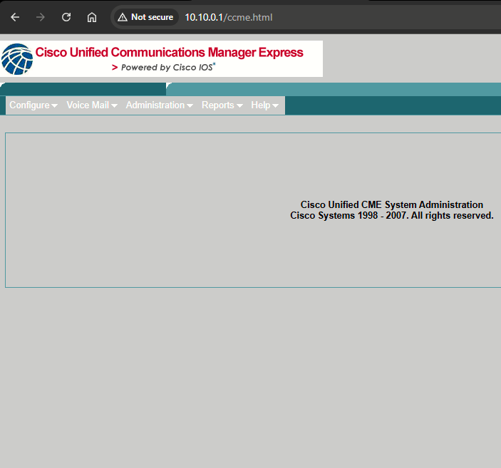This screenshot has width=501, height=468.
Task: Reload the page with the refresh icon
Action: tap(66, 17)
